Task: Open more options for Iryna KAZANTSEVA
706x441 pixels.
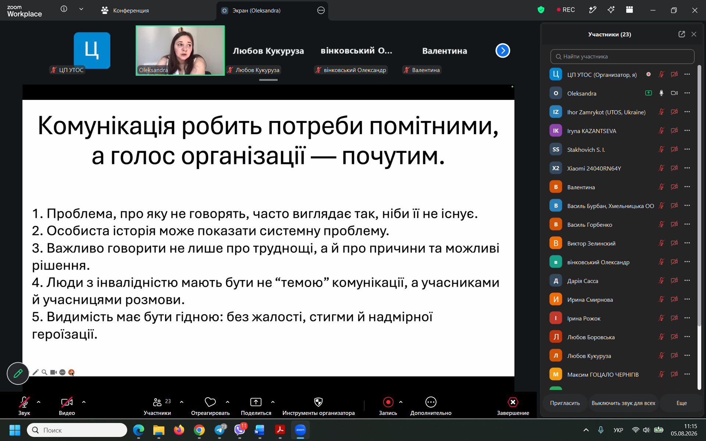Action: coord(687,131)
